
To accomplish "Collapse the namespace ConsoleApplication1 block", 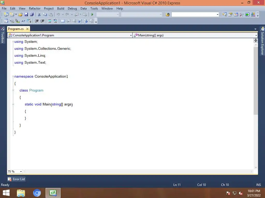I will pos(13,76).
